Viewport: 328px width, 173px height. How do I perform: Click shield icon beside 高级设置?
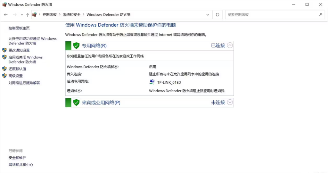click(x=4, y=76)
